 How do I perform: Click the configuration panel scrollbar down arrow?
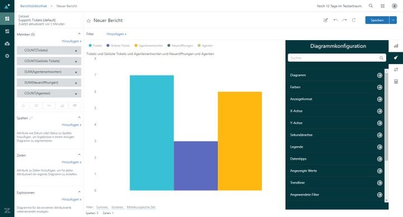coord(387,200)
